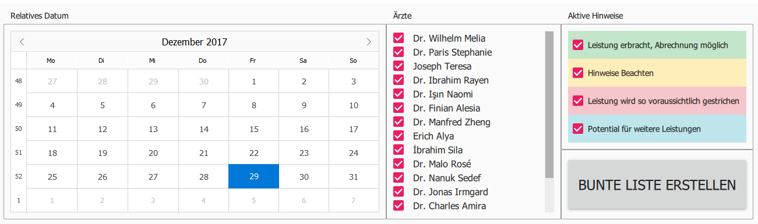This screenshot has width=758, height=224.
Task: Disable 'Hinweise Beachten' checkbox
Action: (x=578, y=73)
